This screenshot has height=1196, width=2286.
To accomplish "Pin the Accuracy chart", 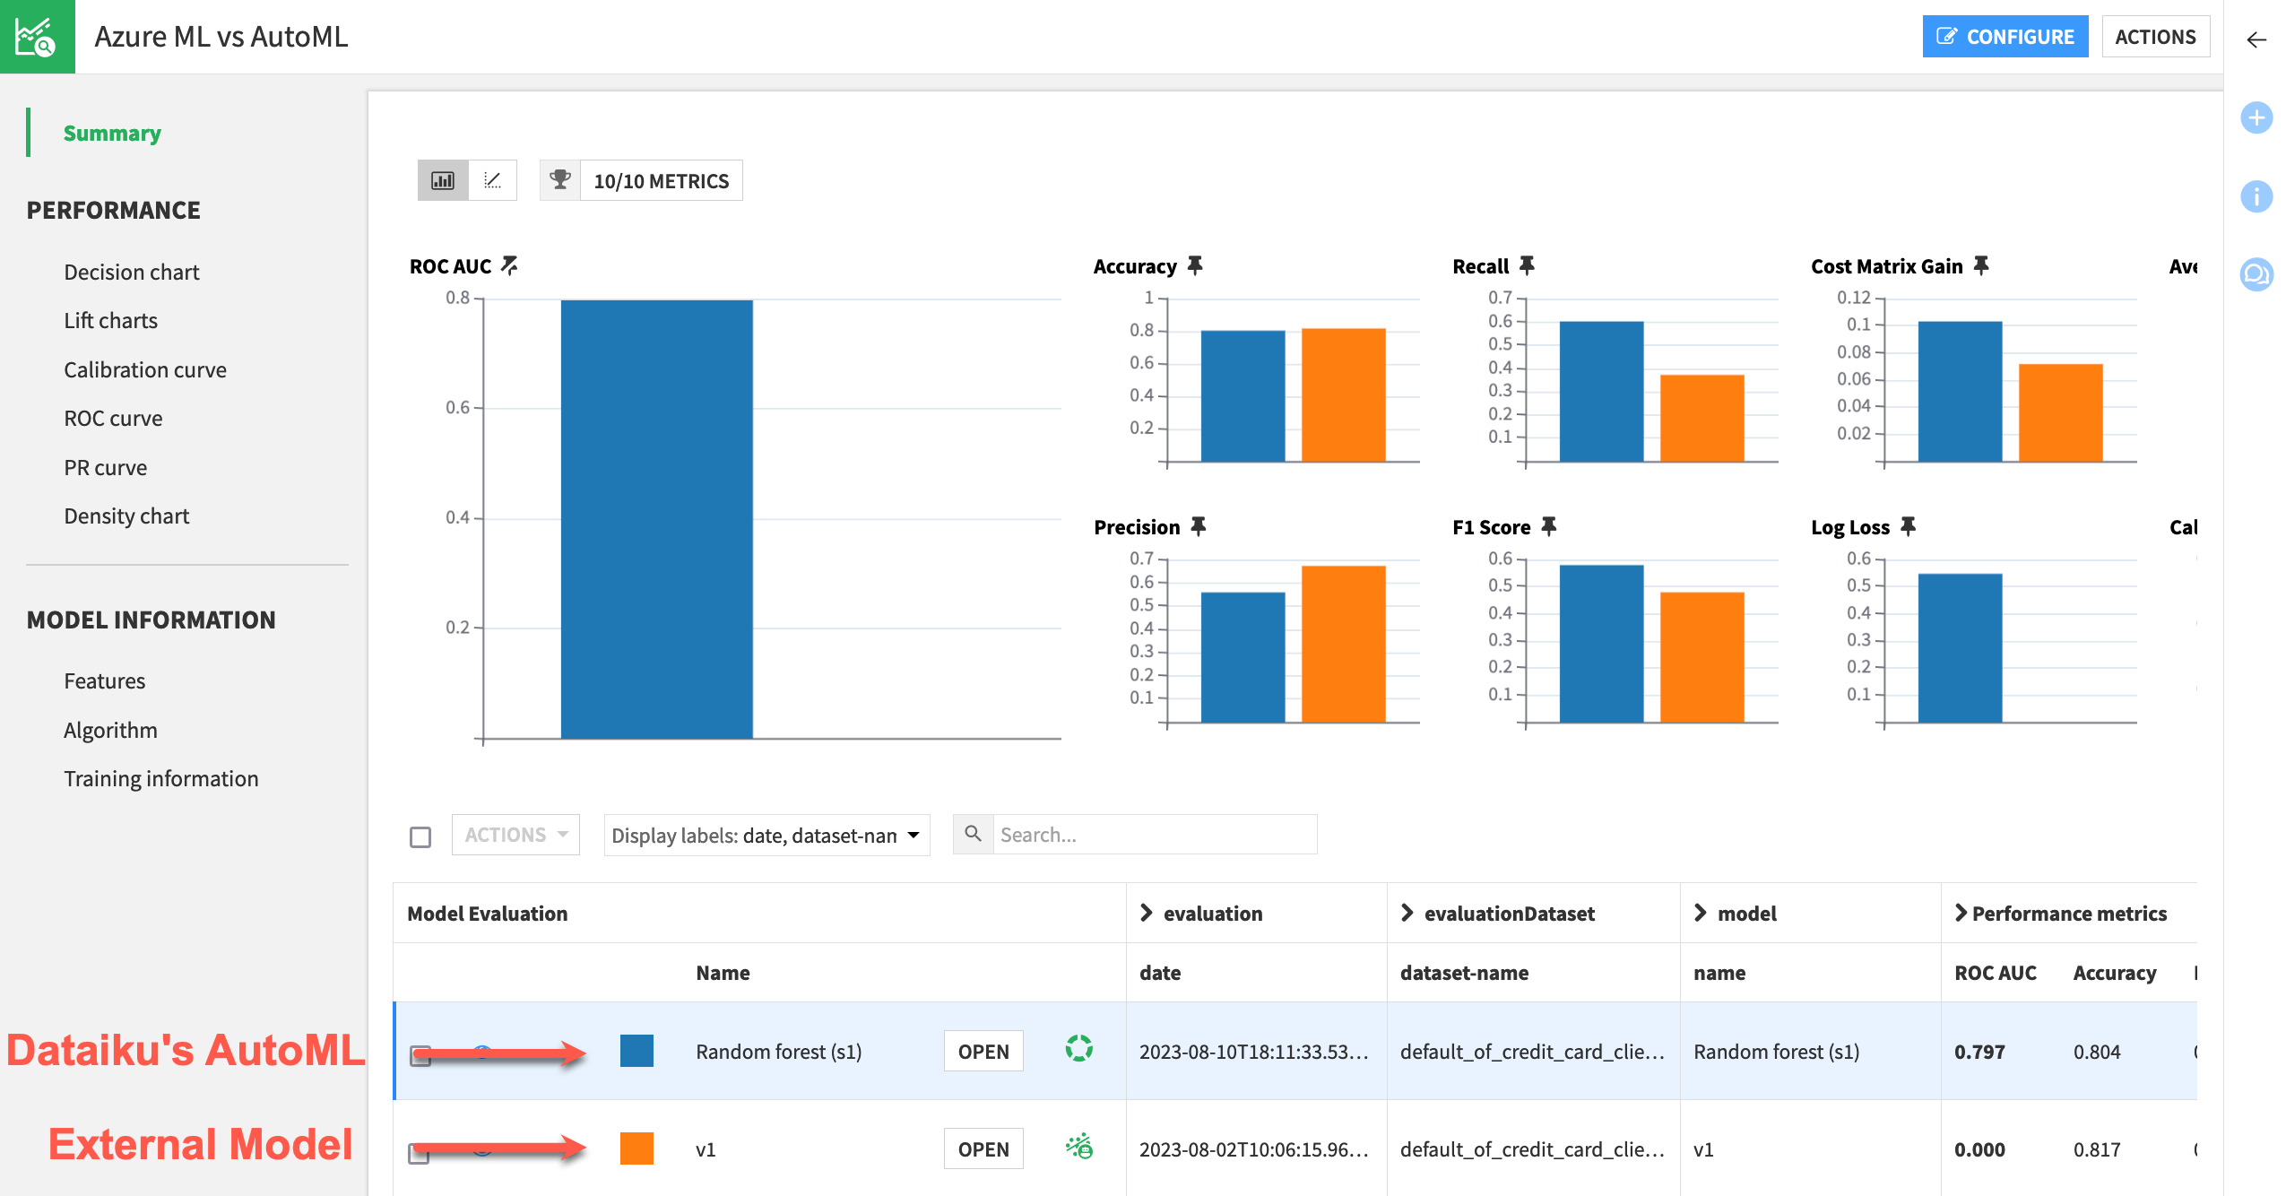I will pos(1195,265).
